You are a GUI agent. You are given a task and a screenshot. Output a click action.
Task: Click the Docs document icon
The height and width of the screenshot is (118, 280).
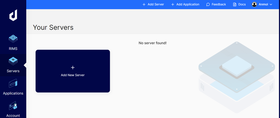(235, 4)
